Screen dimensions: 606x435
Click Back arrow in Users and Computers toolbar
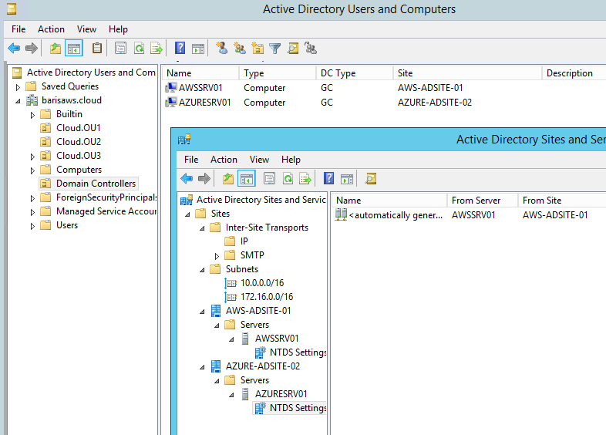click(14, 49)
